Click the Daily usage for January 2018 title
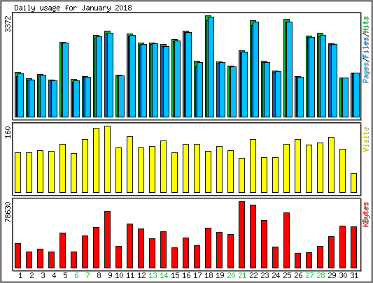 [x=73, y=8]
